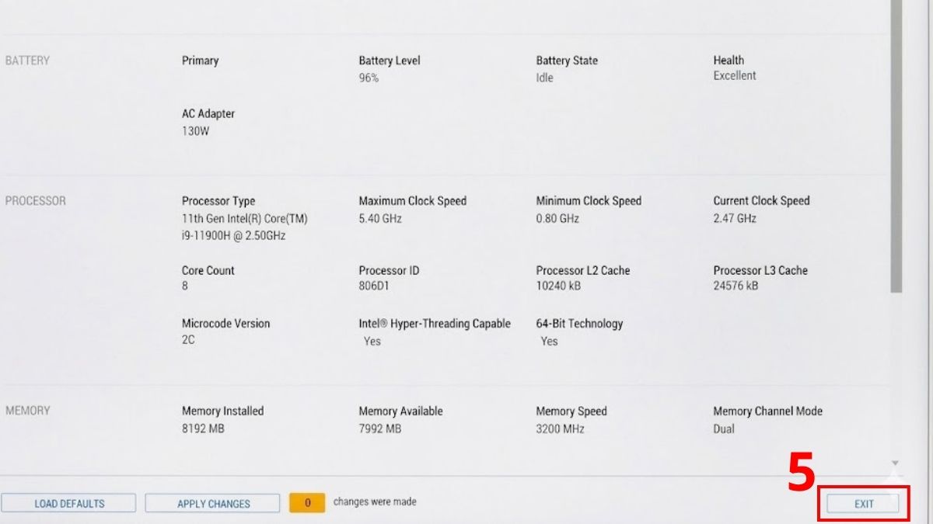Click the Memory Channel Mode label
The width and height of the screenshot is (933, 524).
(767, 411)
